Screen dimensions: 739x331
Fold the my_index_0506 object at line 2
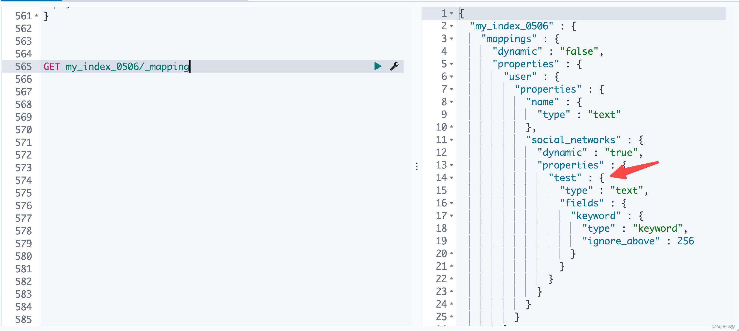[x=451, y=26]
